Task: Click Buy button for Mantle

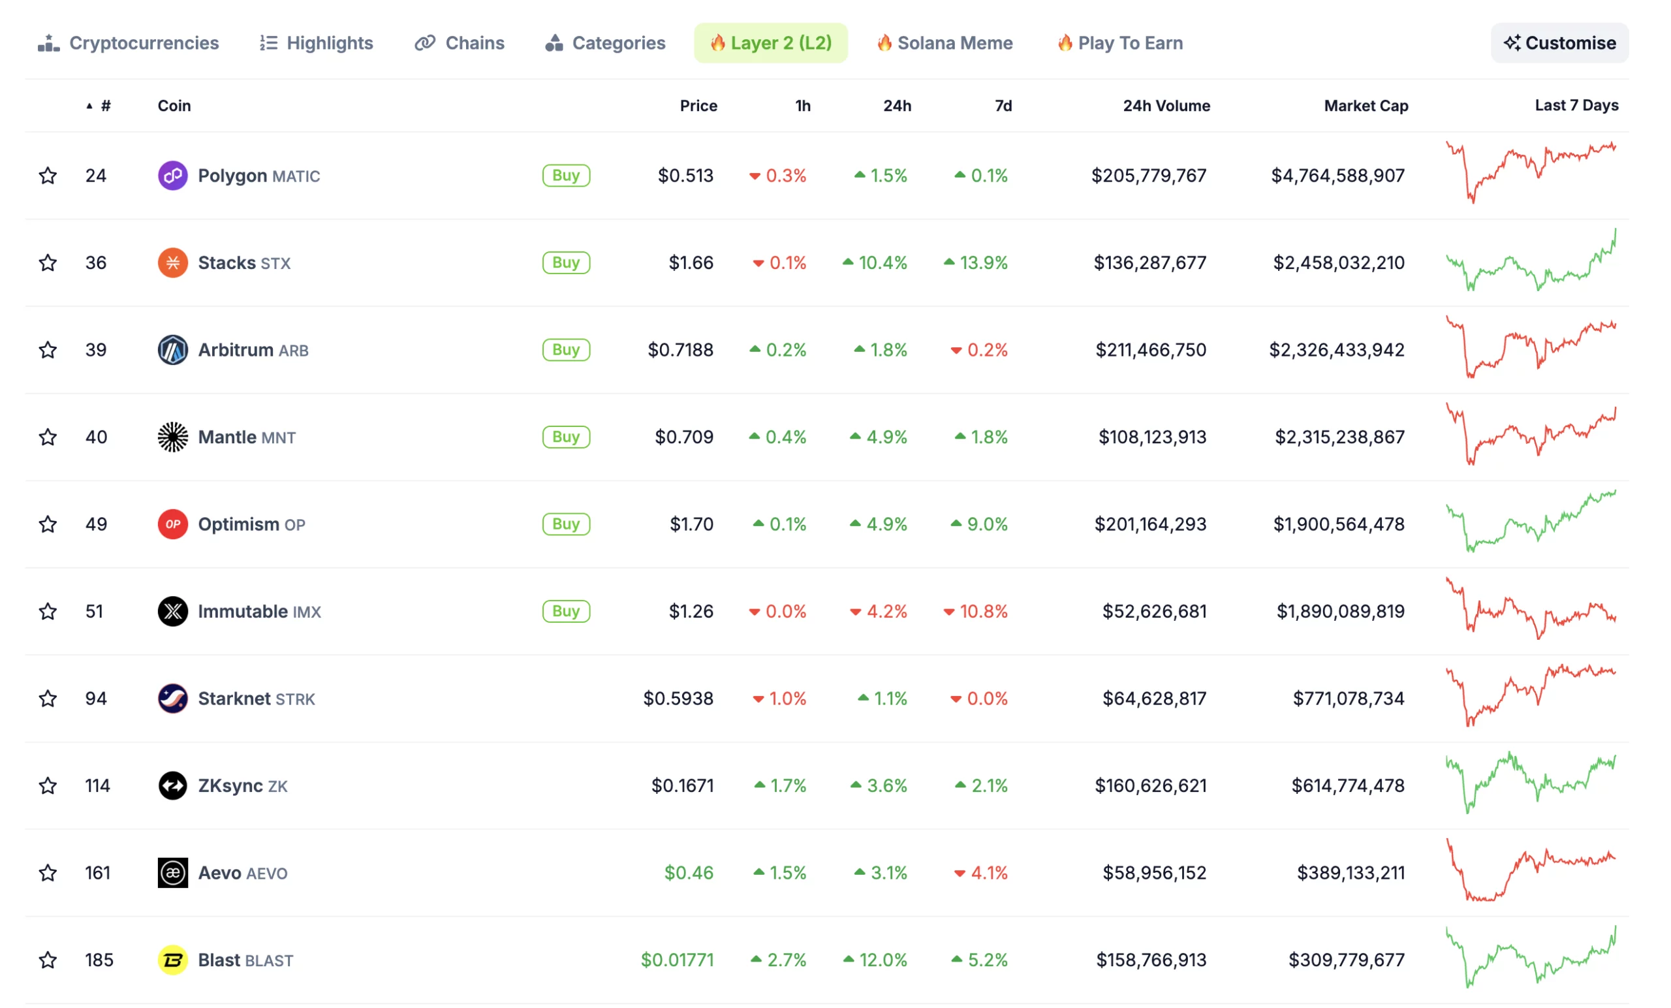Action: click(x=567, y=437)
